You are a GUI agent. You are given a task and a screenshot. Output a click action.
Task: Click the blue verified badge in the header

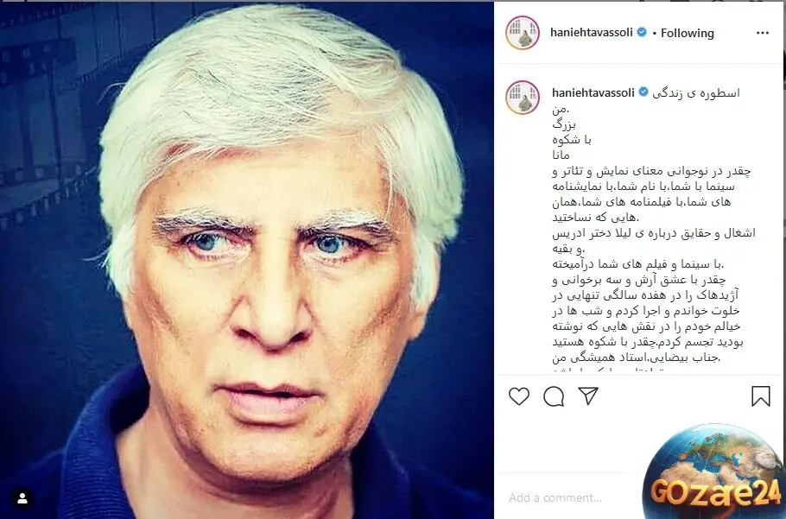pos(642,33)
